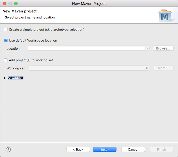Viewport: 178px width, 157px height.
Task: Click the 'New Maven project' heading
Action: point(20,11)
